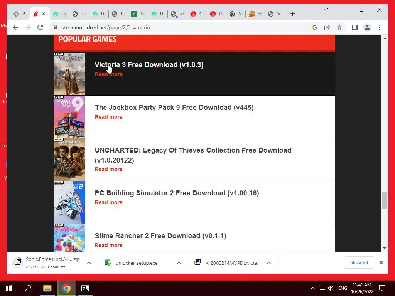Click the scrollbar up arrow
Image resolution: width=395 pixels, height=296 pixels.
coord(385,38)
